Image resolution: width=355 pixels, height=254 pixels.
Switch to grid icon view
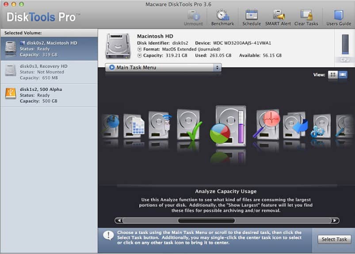(333, 74)
